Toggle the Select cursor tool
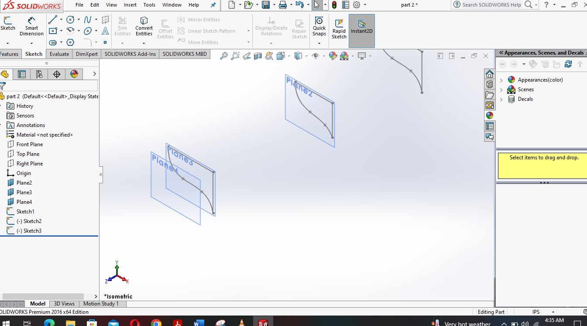Viewport: 587px width, 326px height. tap(316, 5)
